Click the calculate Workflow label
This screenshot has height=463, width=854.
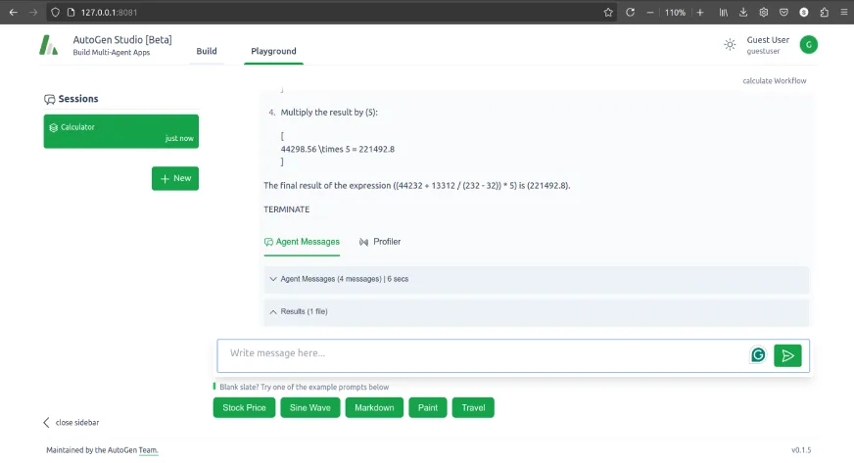tap(774, 80)
